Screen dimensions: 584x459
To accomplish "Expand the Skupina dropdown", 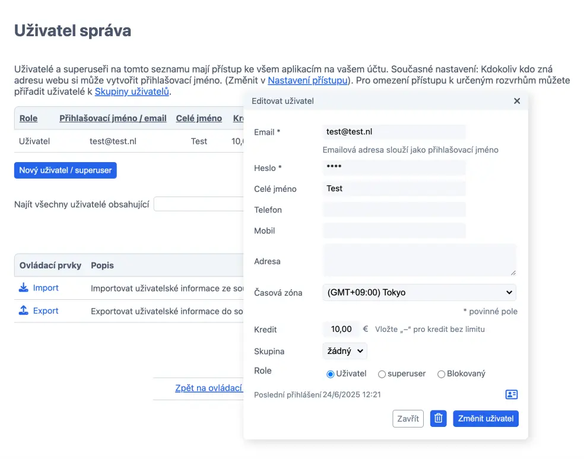I will tap(345, 351).
